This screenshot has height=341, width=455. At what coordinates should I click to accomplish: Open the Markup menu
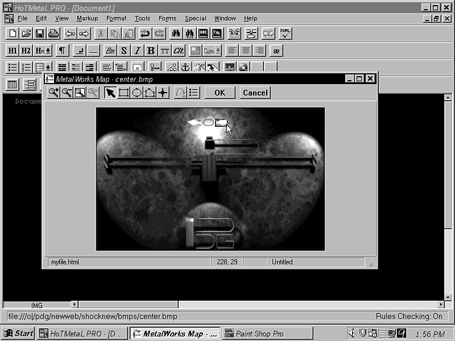coord(88,19)
